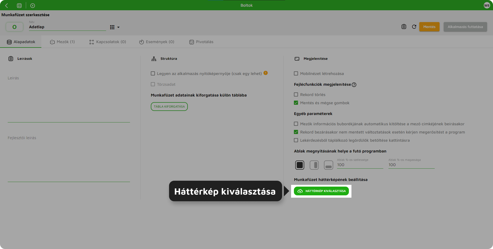Open the Események (0) tab
493x249 pixels.
pyautogui.click(x=157, y=42)
